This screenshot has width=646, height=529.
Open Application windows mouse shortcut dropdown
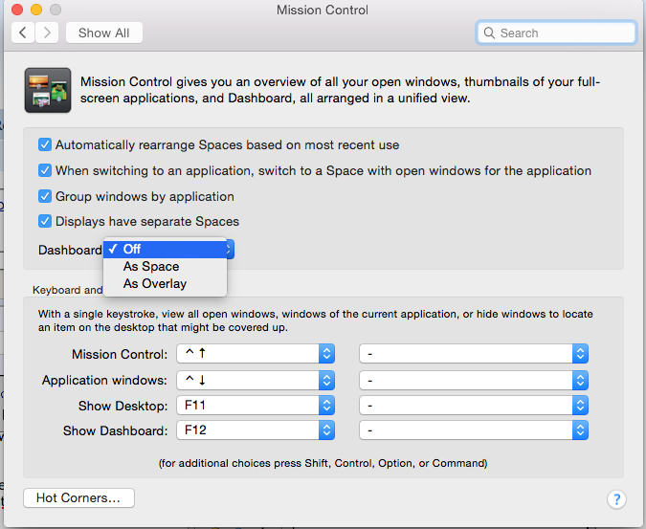pyautogui.click(x=474, y=380)
